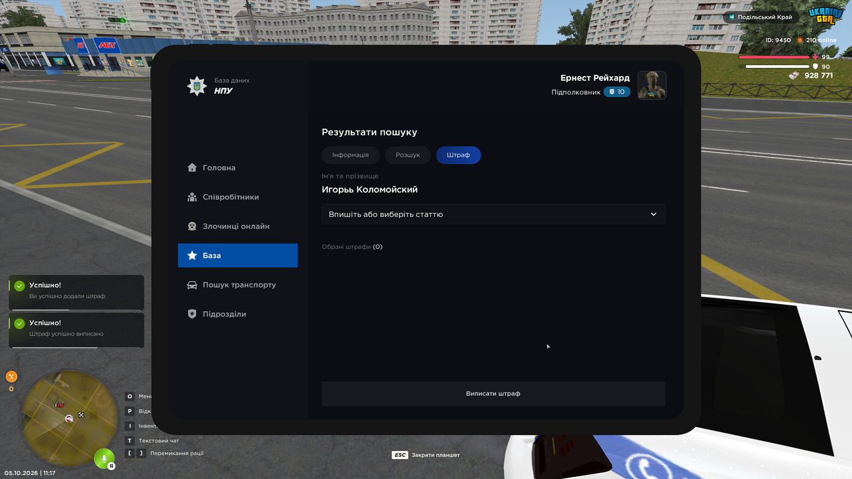Click the star icon beside База

click(192, 255)
